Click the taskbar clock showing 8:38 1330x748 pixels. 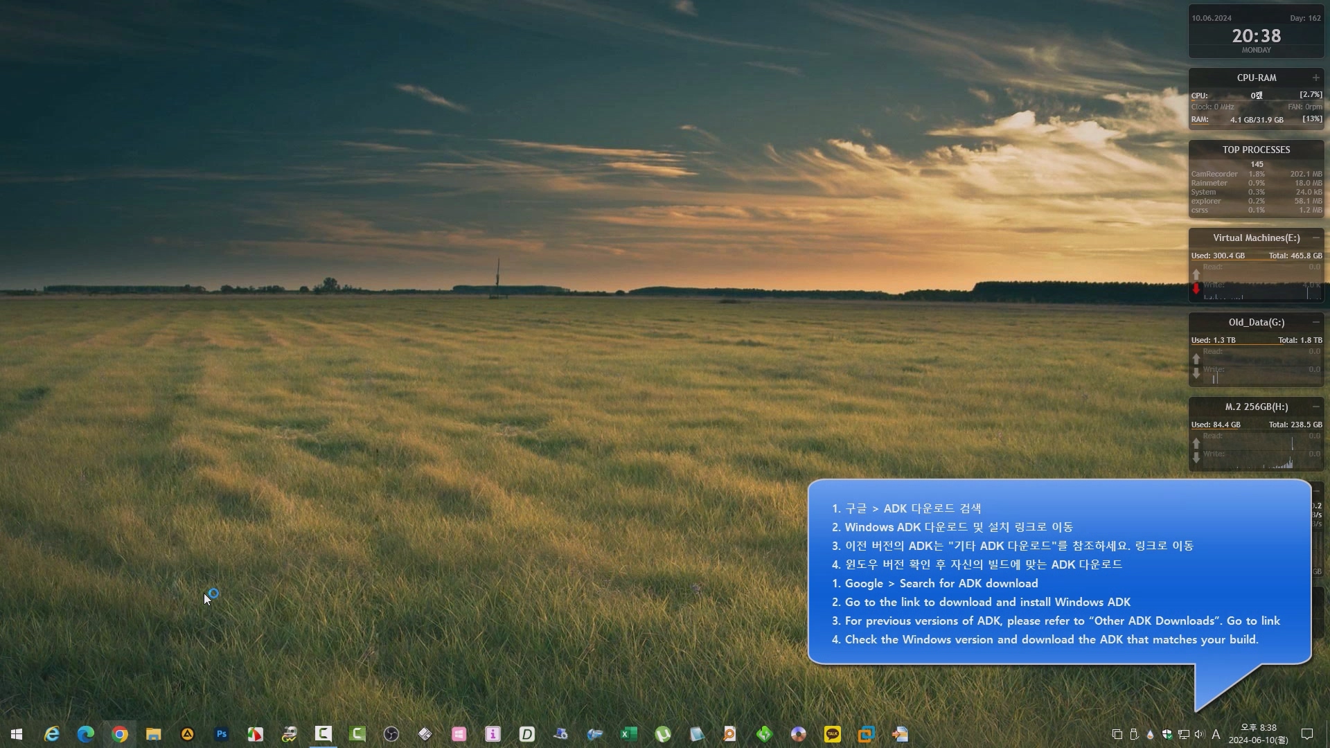tap(1258, 734)
